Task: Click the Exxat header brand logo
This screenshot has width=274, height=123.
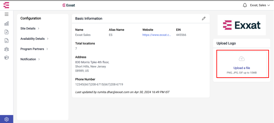Action: (69, 5)
